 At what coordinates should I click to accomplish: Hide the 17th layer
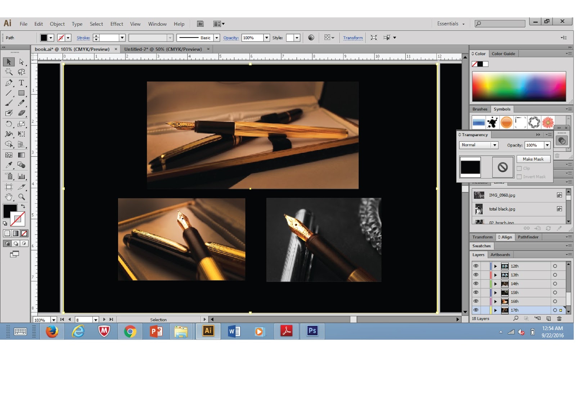pos(476,310)
